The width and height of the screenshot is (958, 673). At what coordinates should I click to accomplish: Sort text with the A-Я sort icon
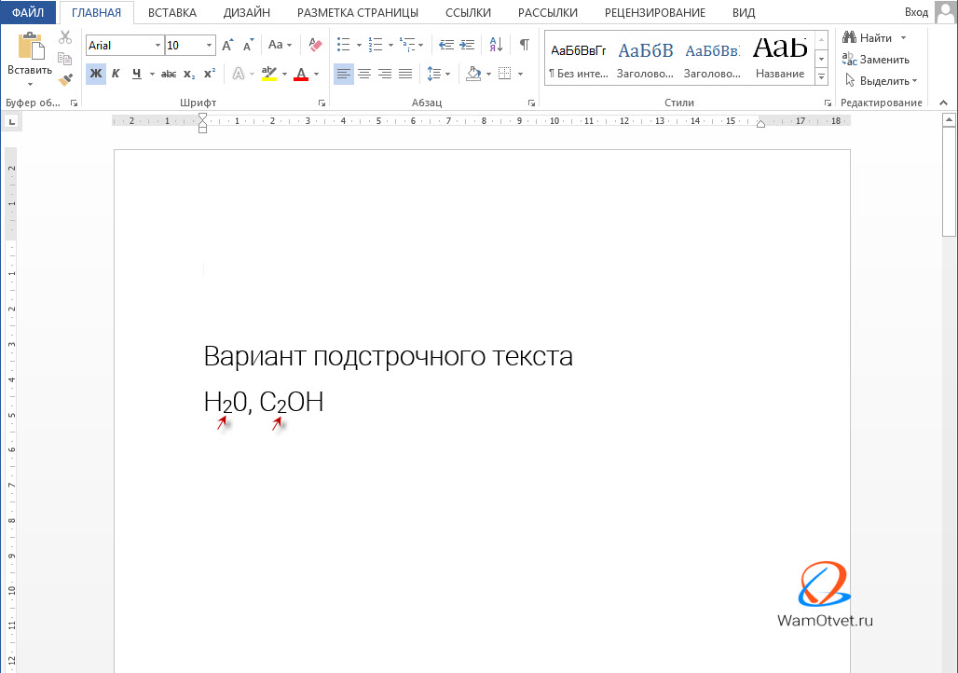(496, 45)
